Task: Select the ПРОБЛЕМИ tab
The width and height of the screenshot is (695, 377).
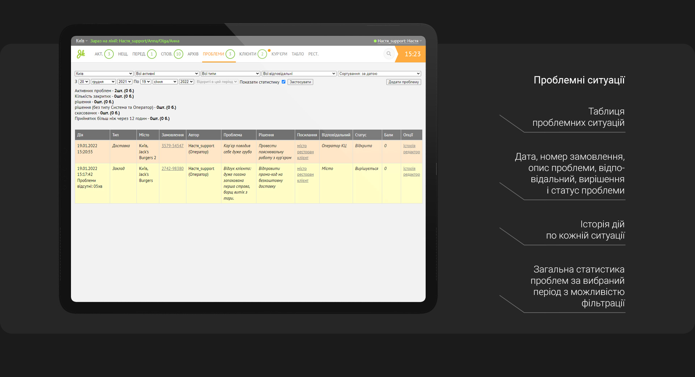Action: pos(213,54)
